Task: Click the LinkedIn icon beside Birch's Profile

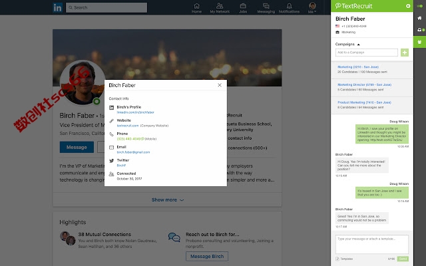Action: (111, 108)
